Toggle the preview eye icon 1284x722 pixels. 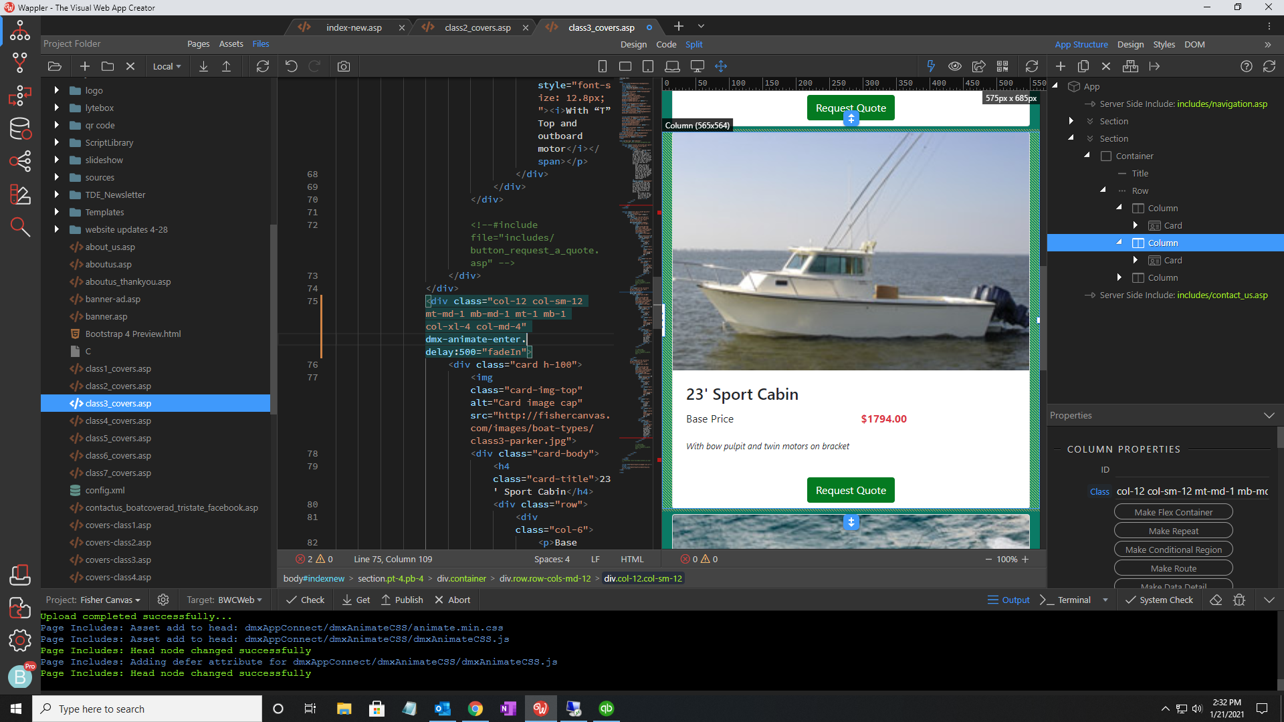click(x=955, y=66)
